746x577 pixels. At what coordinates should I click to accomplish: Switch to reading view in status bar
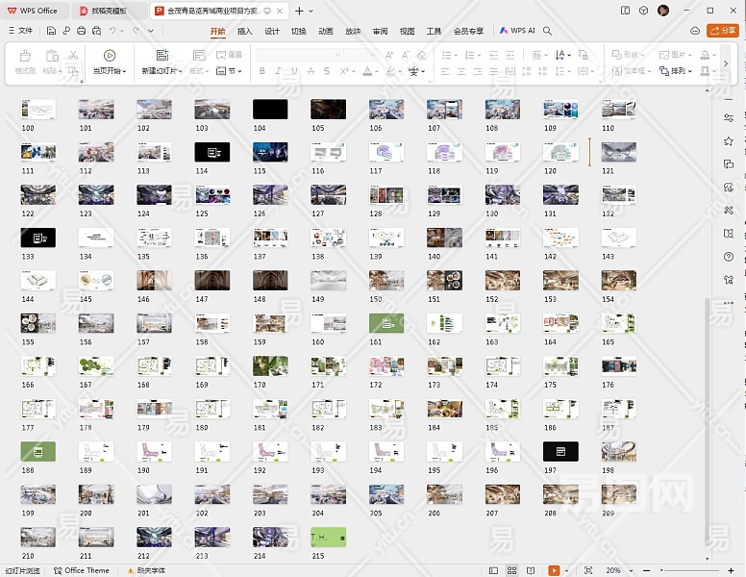coord(530,570)
